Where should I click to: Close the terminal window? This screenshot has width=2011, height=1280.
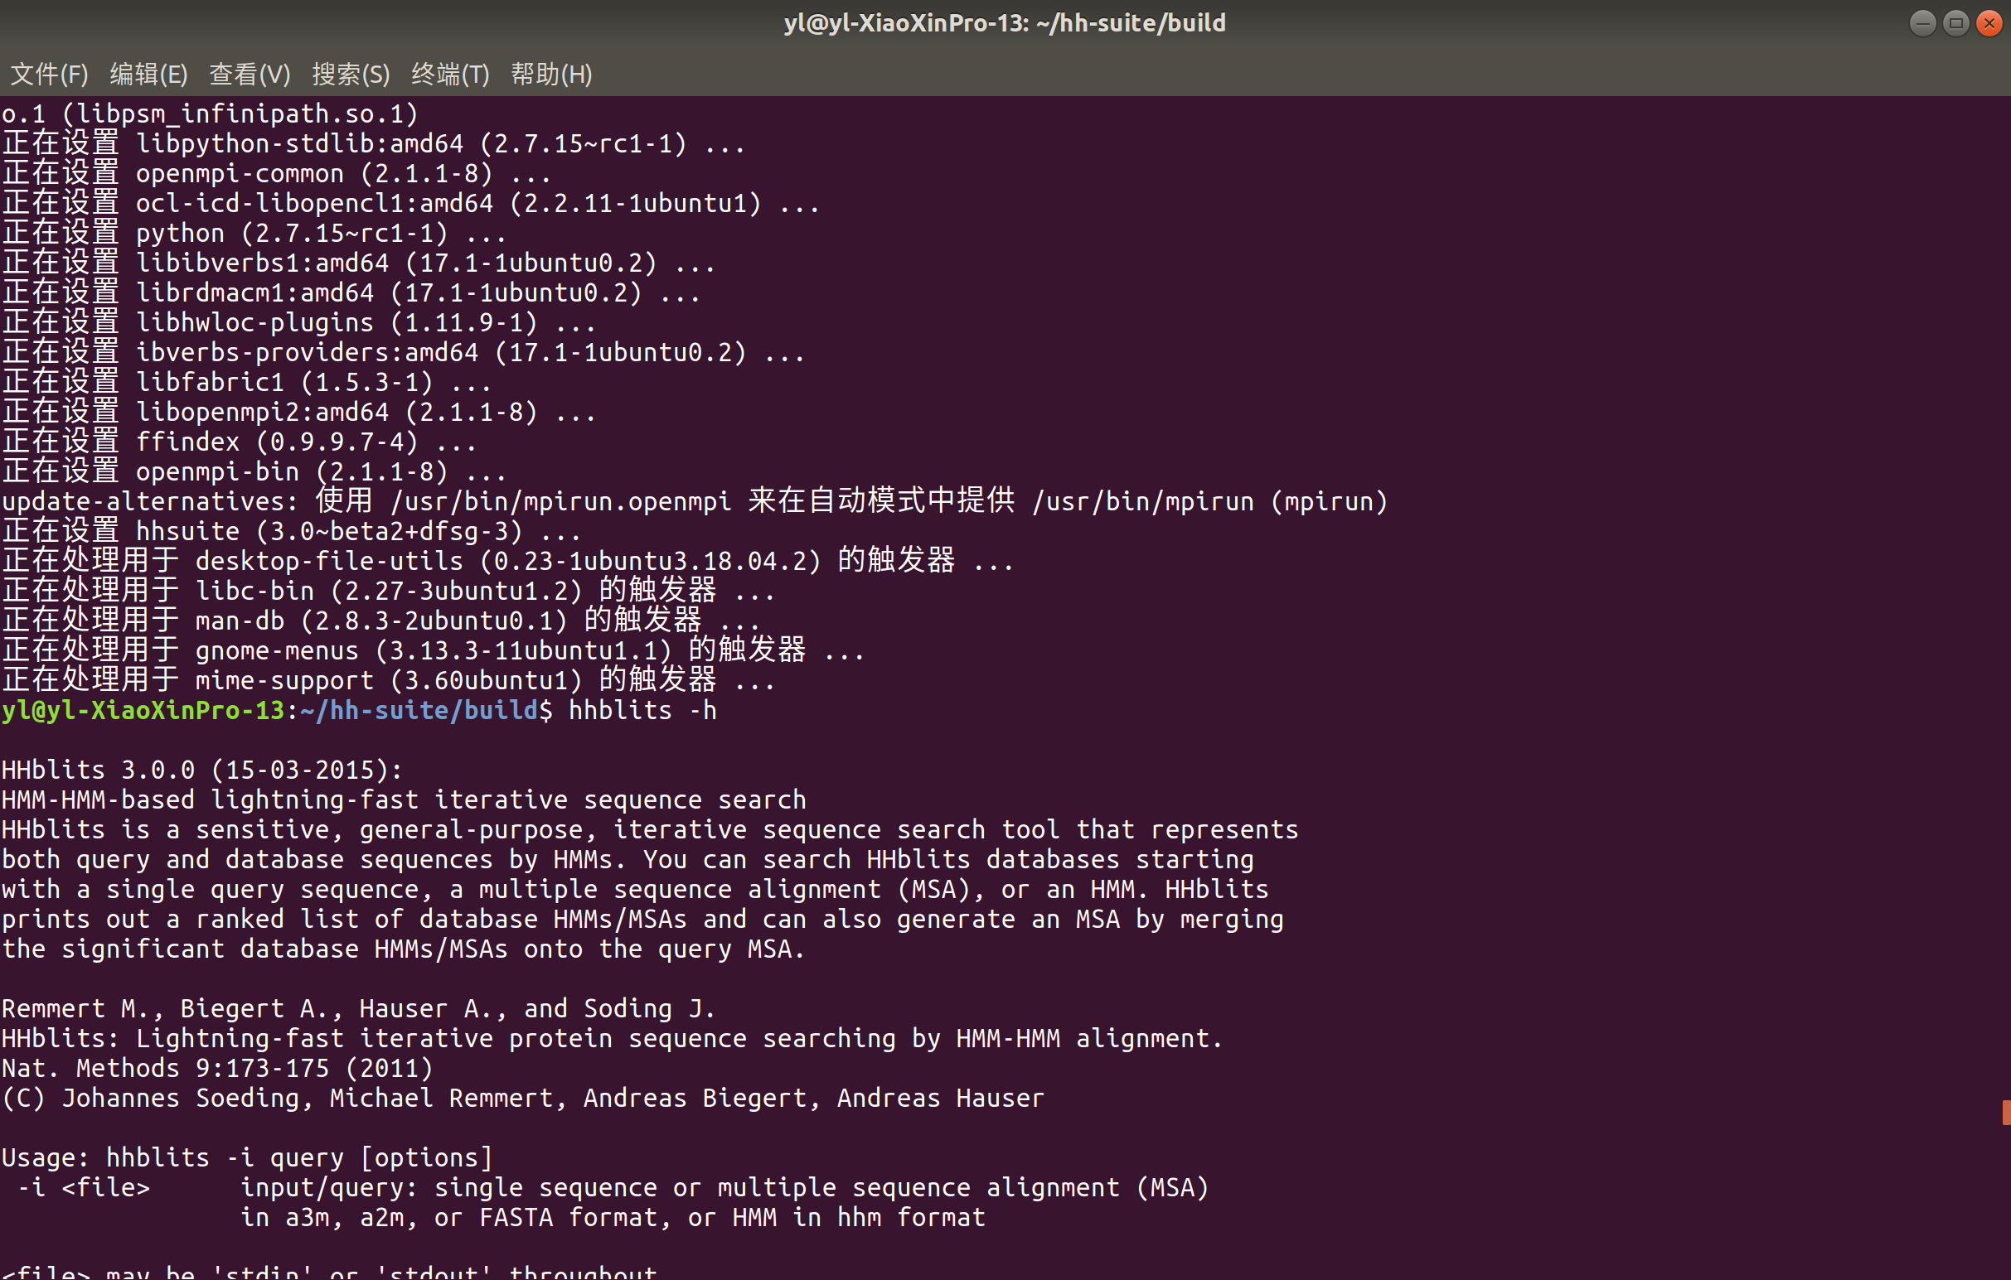[1989, 22]
